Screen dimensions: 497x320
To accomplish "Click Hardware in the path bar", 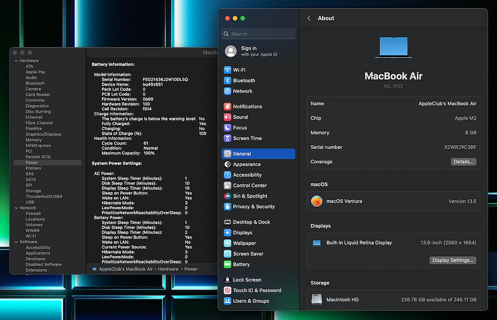I will coord(168,269).
